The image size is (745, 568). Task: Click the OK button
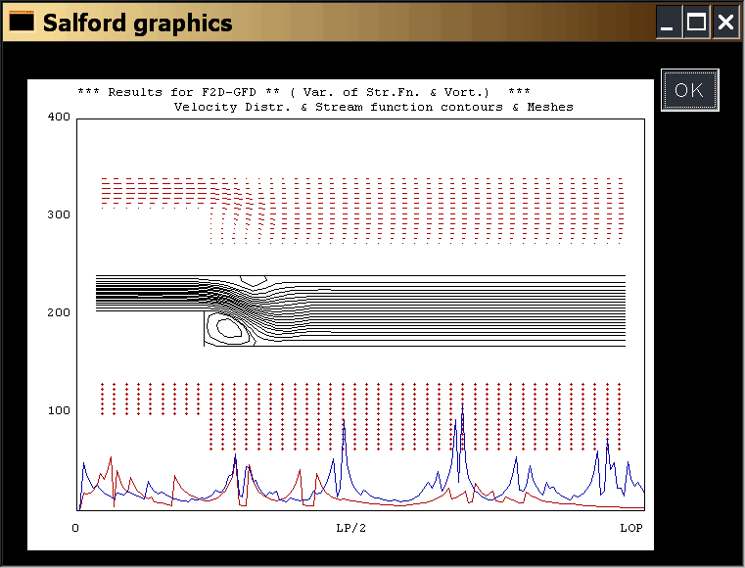pos(689,90)
